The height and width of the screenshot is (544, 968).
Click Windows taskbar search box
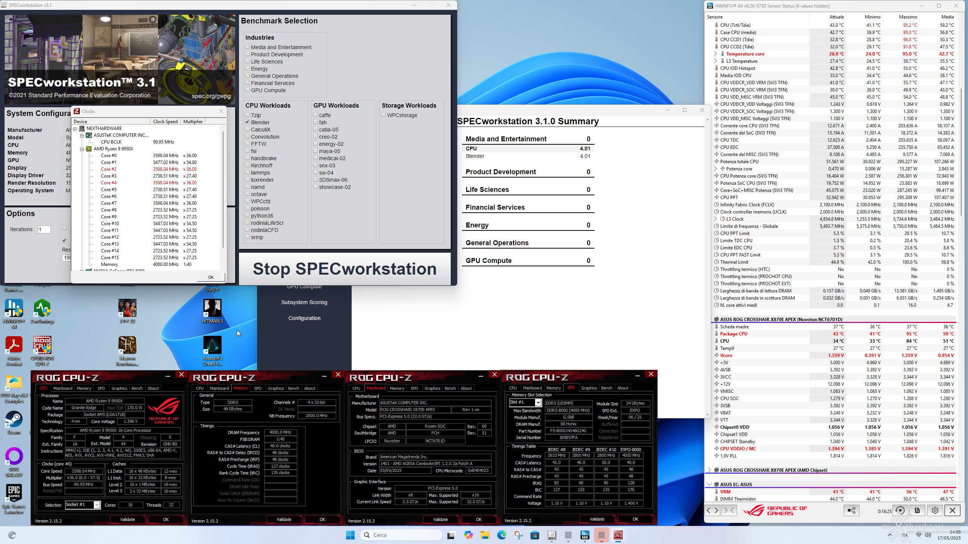point(401,535)
